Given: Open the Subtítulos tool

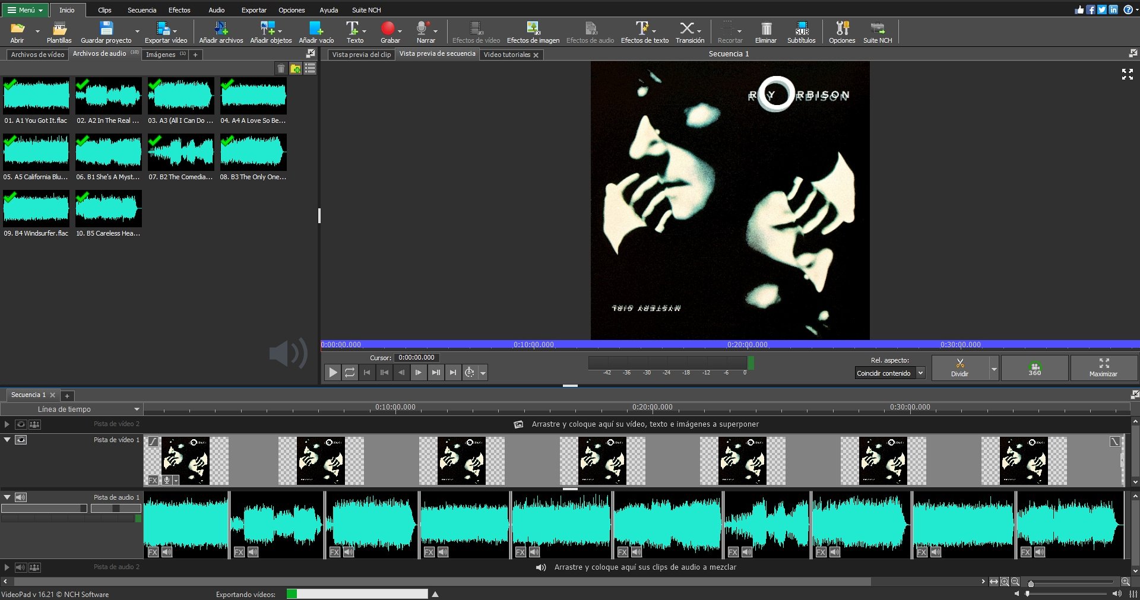Looking at the screenshot, I should pyautogui.click(x=801, y=32).
